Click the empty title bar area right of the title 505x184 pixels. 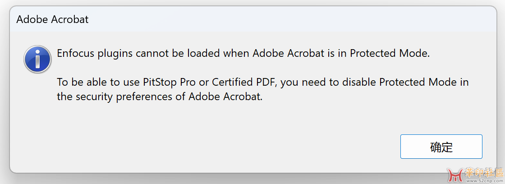pos(290,20)
